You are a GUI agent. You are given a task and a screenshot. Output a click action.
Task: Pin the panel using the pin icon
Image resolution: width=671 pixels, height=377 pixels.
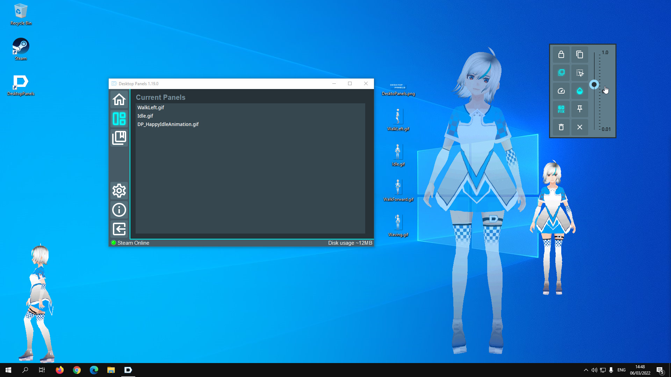click(x=579, y=109)
